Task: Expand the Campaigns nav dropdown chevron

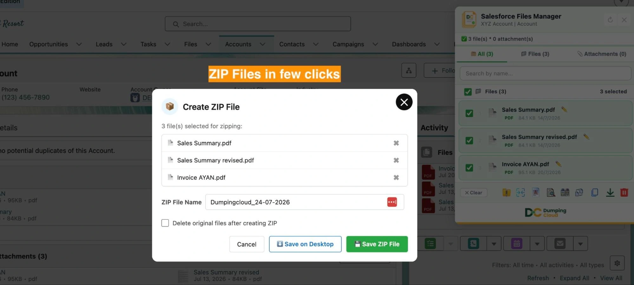Action: click(375, 44)
